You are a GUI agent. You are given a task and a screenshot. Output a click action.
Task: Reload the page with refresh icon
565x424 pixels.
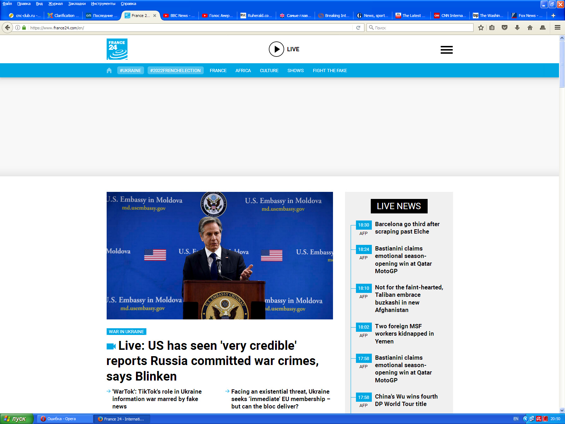click(x=358, y=28)
